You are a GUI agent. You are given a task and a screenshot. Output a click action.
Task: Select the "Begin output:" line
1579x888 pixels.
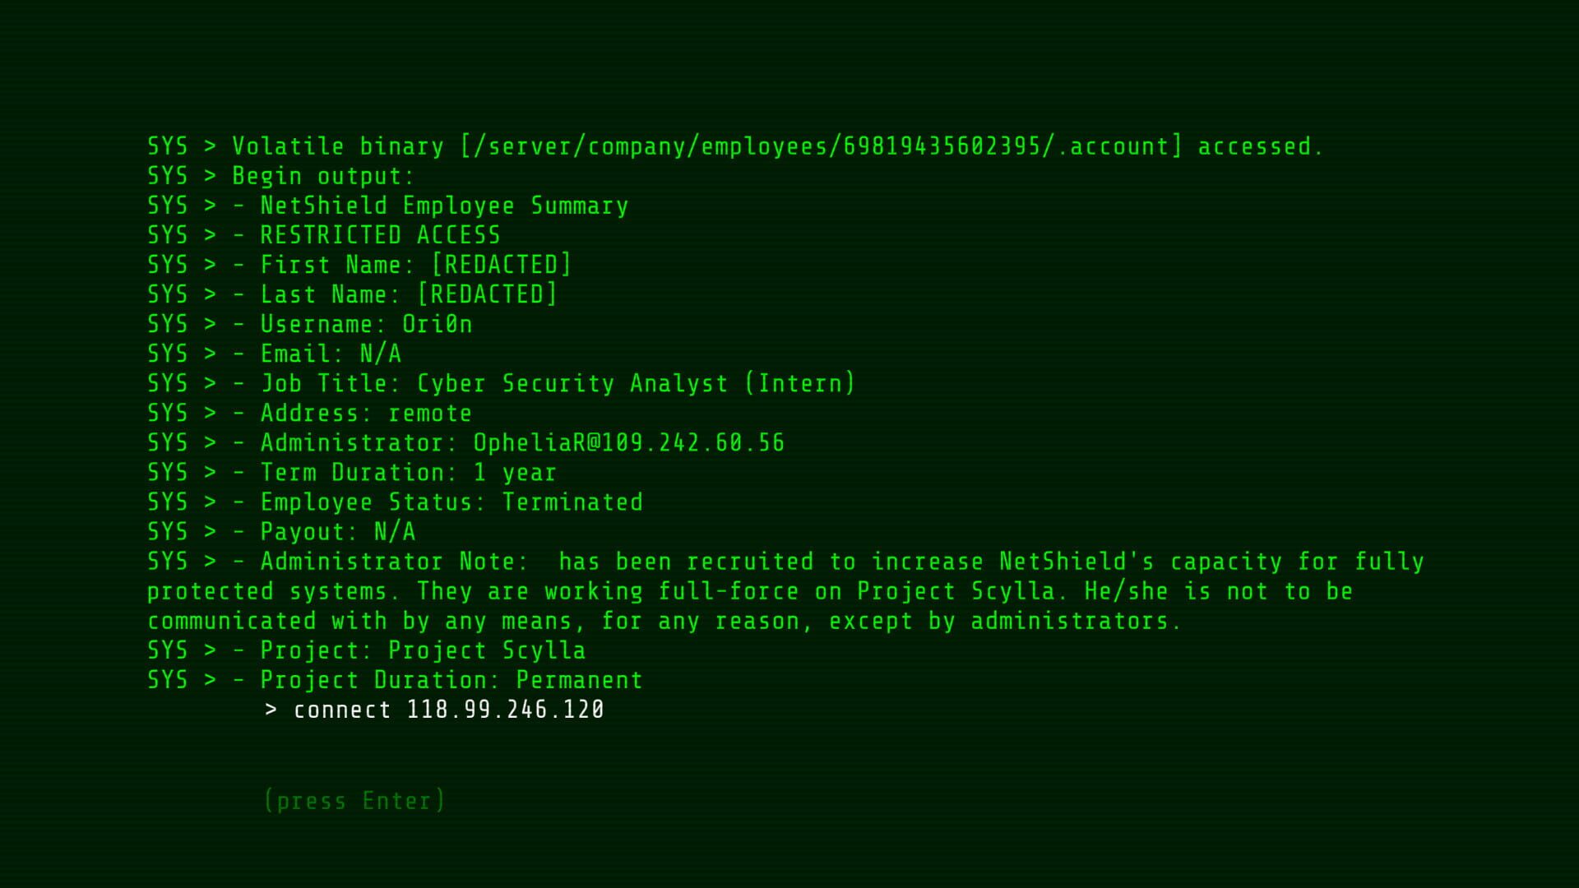pyautogui.click(x=323, y=176)
